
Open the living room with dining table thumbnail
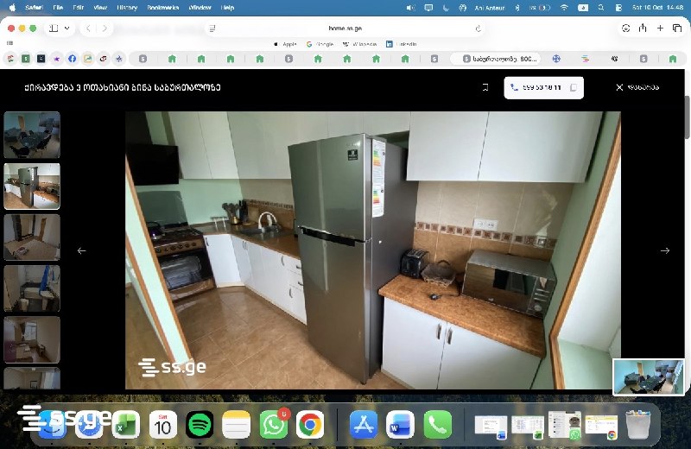(x=32, y=135)
